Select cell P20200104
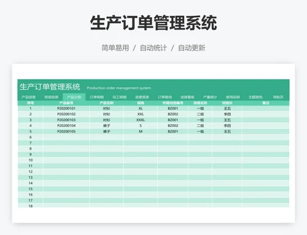 click(66, 126)
